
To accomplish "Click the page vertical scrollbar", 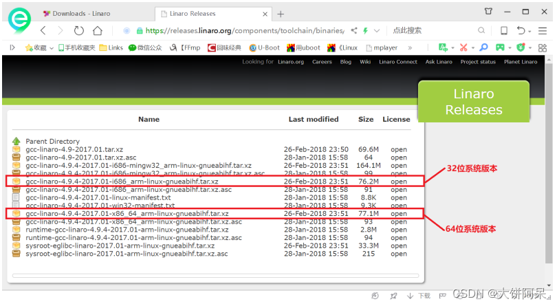I will (549, 164).
